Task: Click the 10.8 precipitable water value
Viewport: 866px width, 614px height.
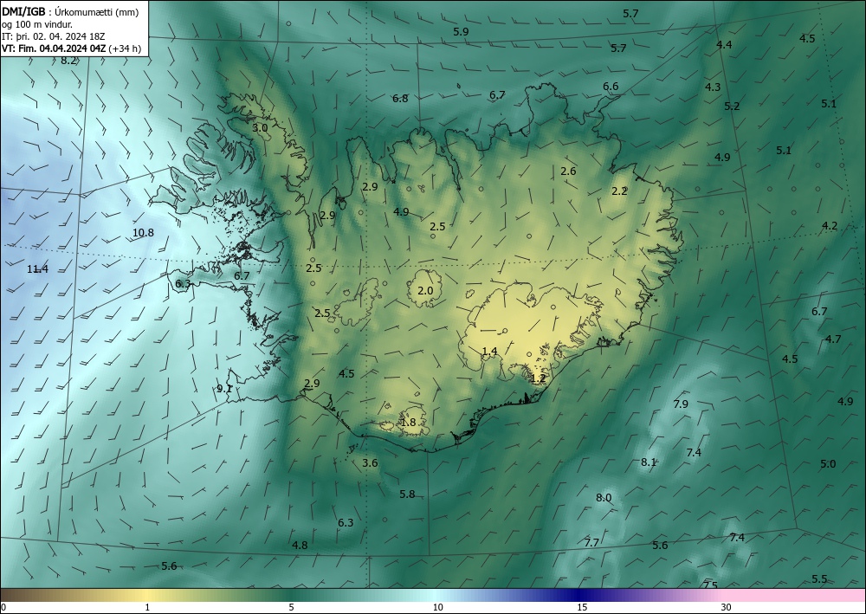Action: (143, 233)
